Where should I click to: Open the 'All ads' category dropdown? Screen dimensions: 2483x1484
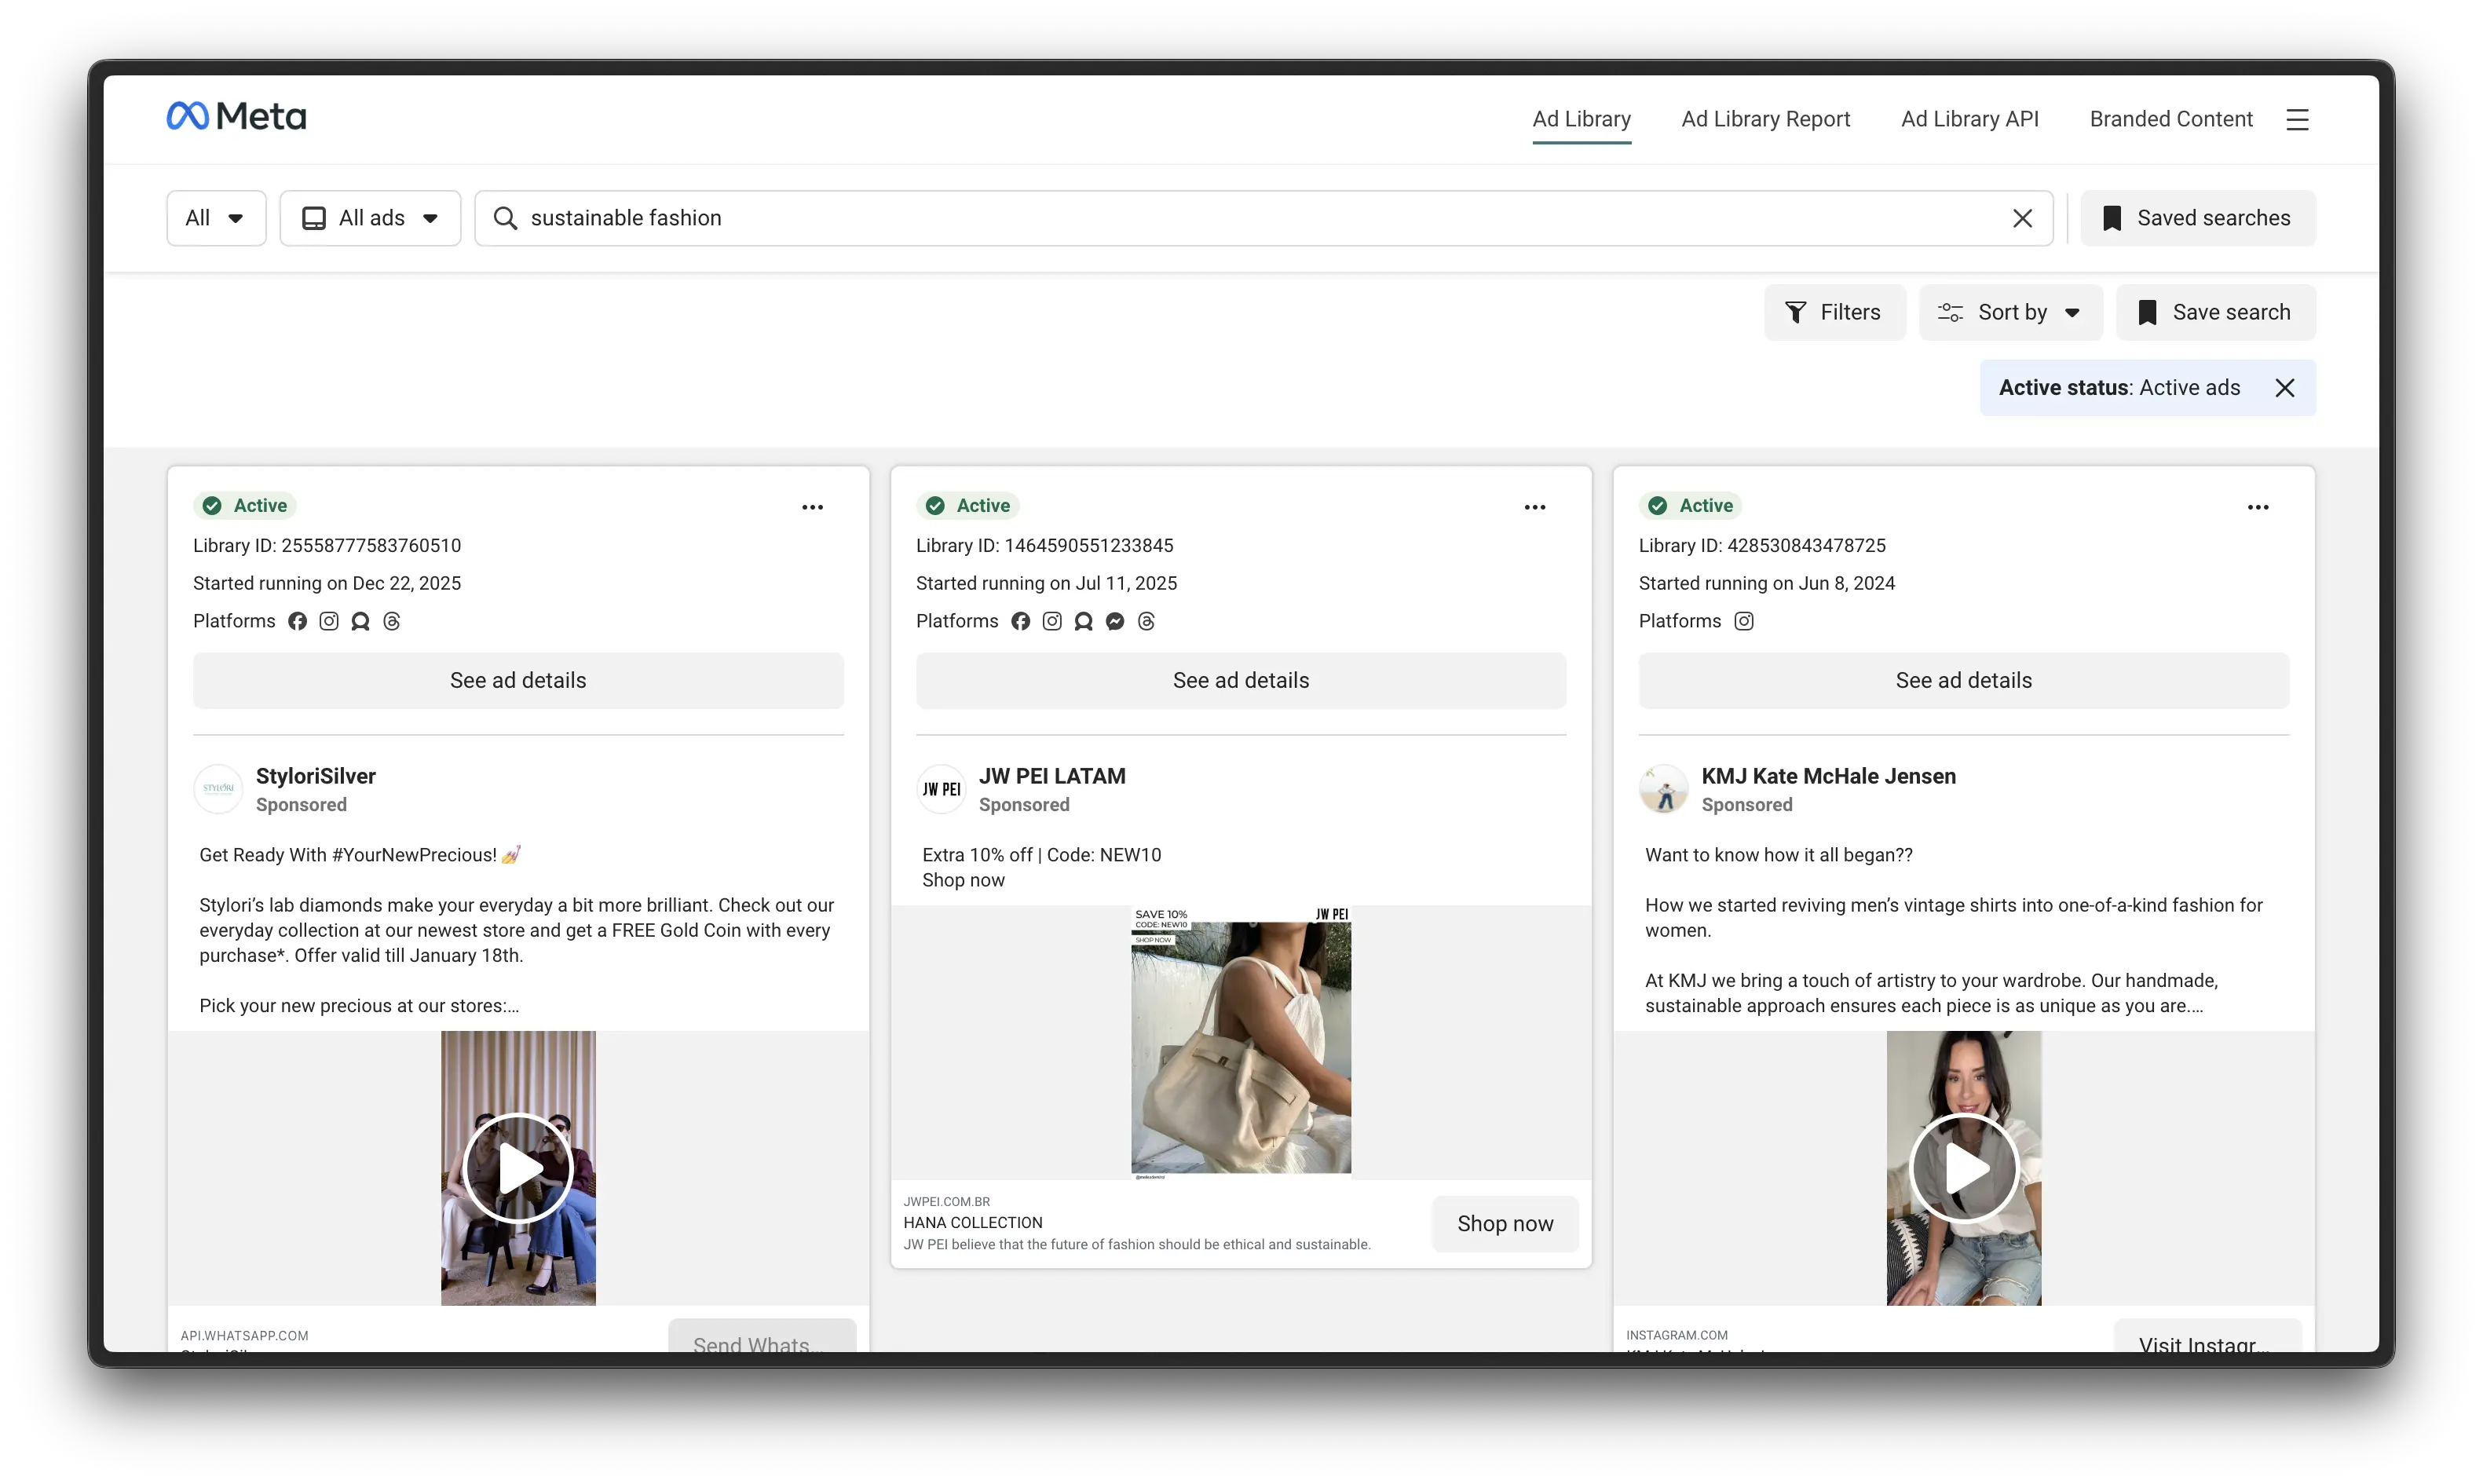(370, 217)
